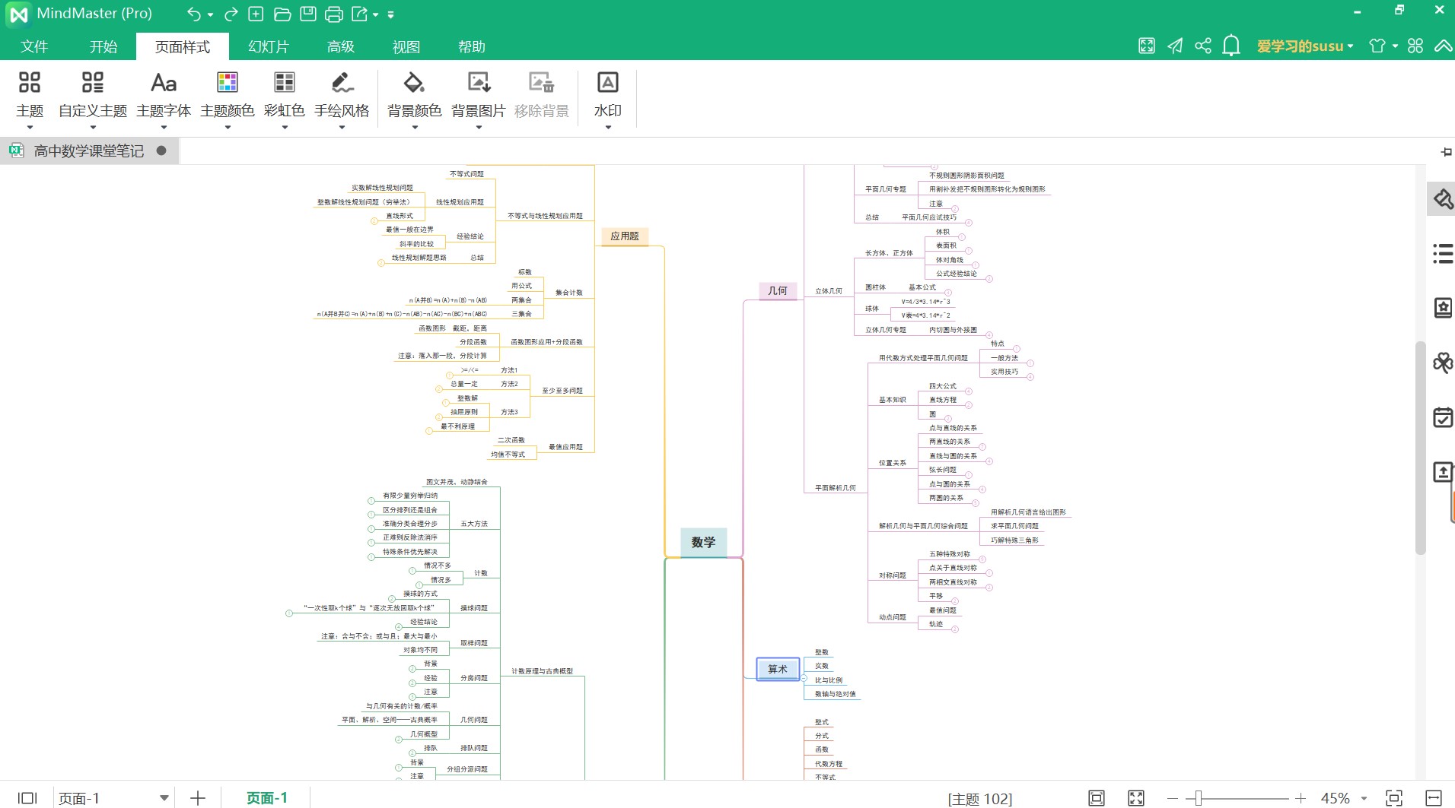The image size is (1455, 808).
Task: Create a new document via plus icon
Action: tap(256, 14)
